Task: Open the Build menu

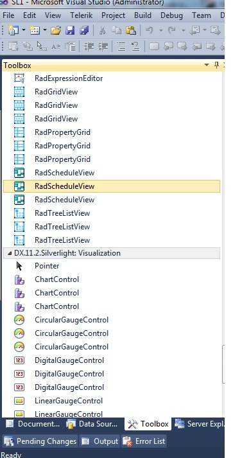Action: click(x=142, y=15)
